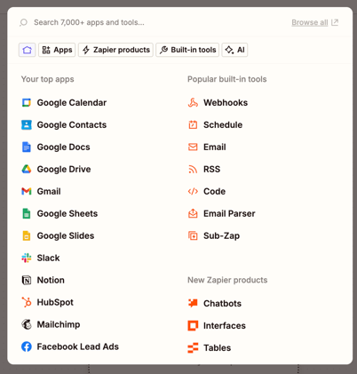Open the Webhooks built-in tool icon
The image size is (357, 374).
[193, 103]
